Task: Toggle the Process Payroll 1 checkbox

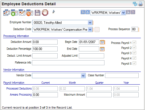Action: (x=134, y=43)
